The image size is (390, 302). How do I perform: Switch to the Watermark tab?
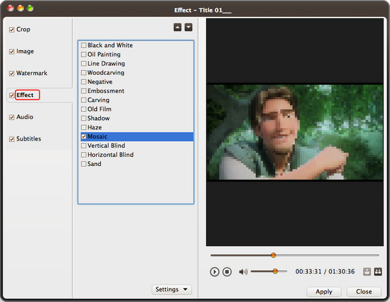point(32,73)
